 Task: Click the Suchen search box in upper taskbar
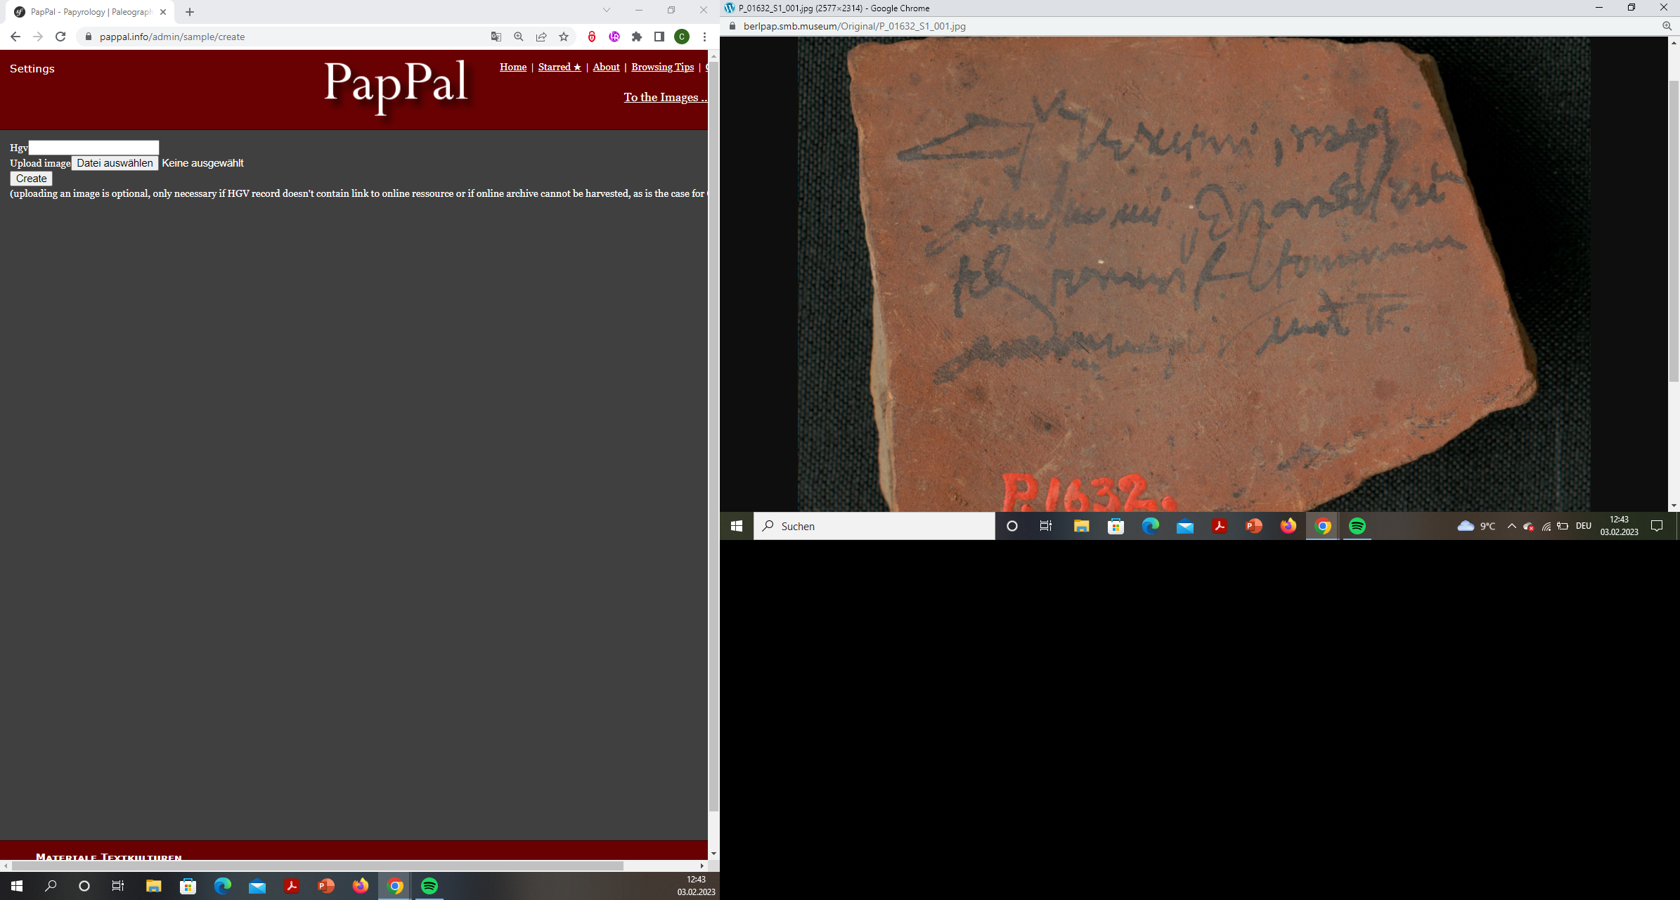pos(874,526)
